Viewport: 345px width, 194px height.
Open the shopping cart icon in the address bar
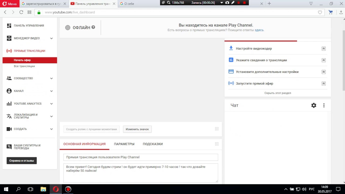point(331,12)
